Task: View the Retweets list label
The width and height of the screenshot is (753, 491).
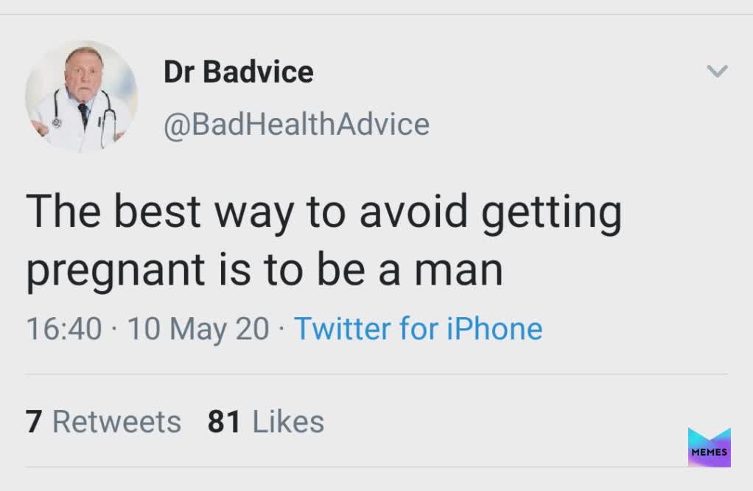Action: (x=116, y=422)
